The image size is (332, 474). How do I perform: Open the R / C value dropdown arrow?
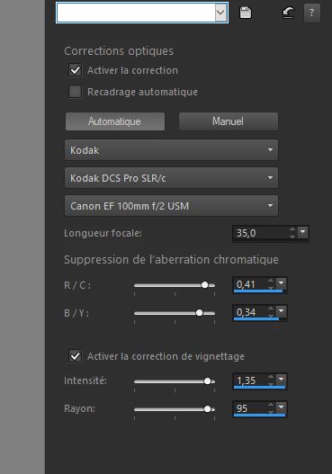[282, 283]
